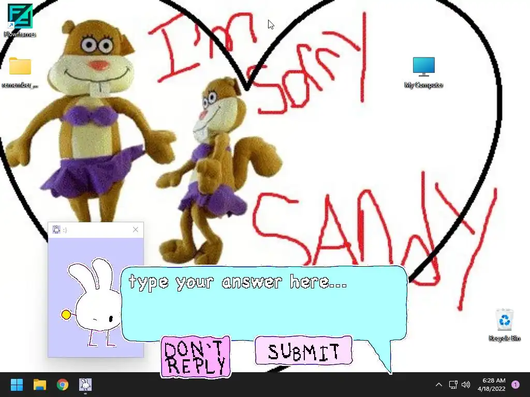Image resolution: width=530 pixels, height=397 pixels.
Task: Click the DON'T REPLY button
Action: [196, 357]
